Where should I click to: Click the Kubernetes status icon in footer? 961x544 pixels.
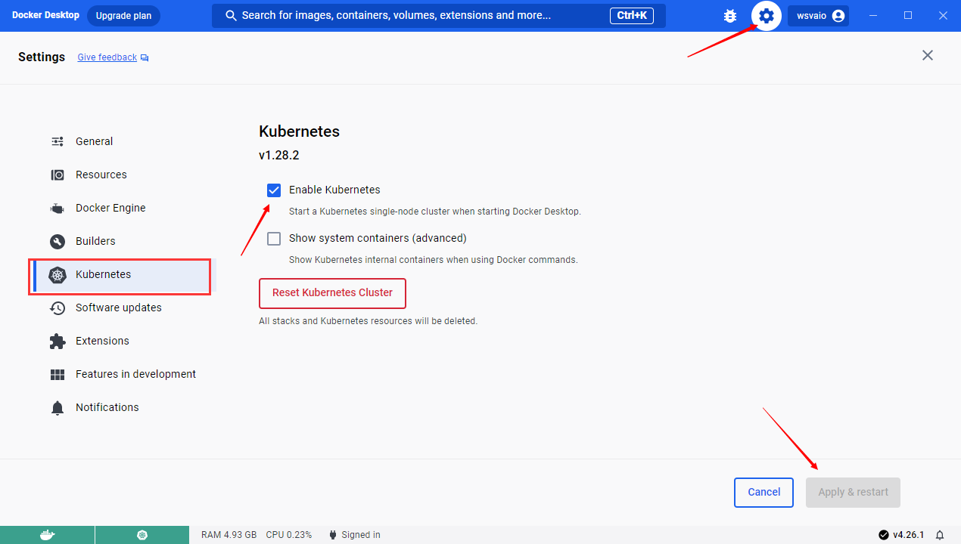(x=142, y=535)
